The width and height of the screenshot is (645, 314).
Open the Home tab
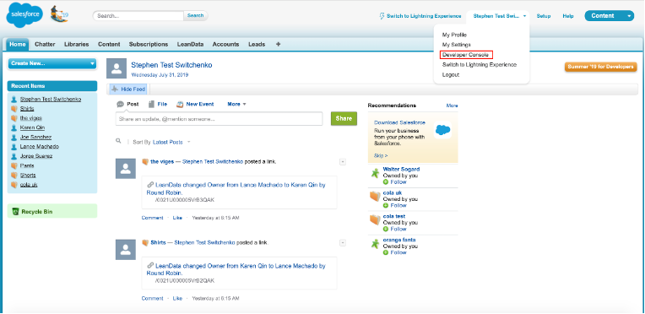[18, 45]
